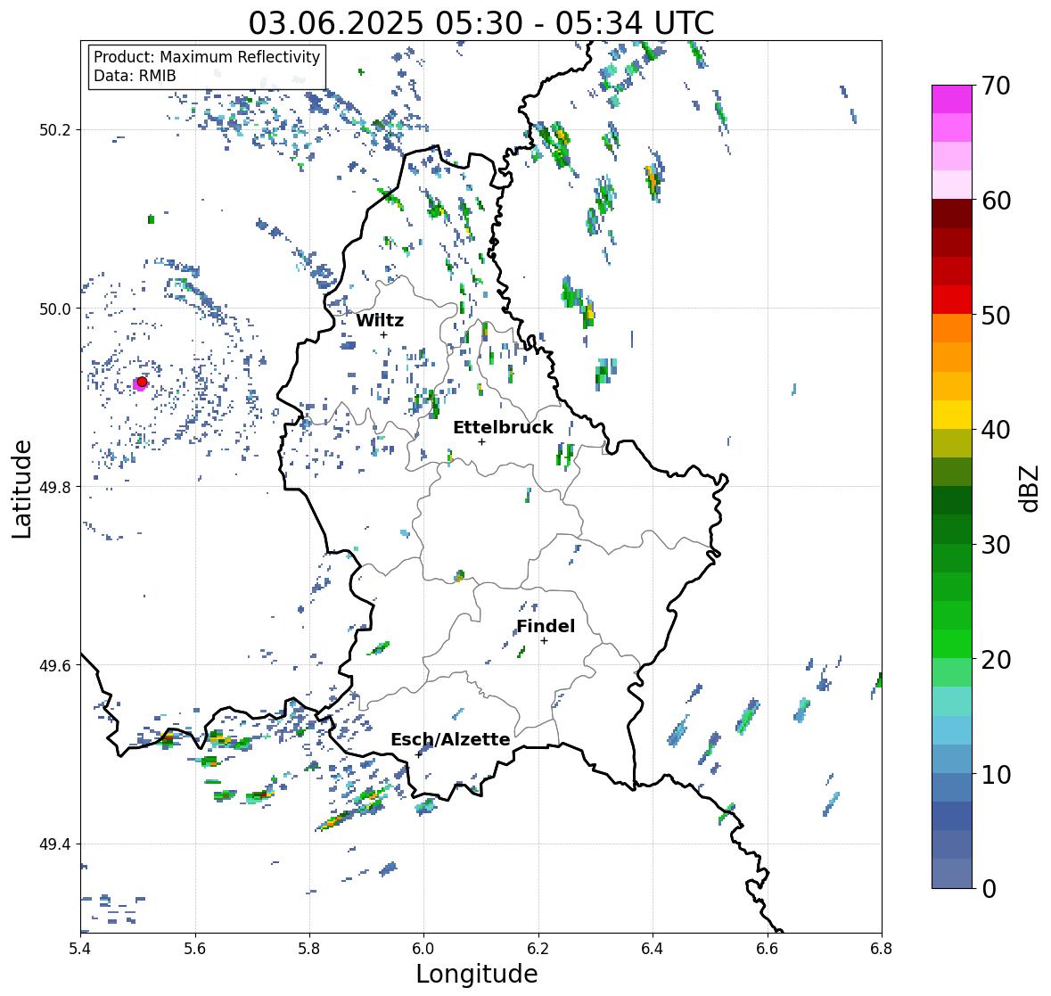Select the Esch/Alzette city label
1051x996 pixels.
450,739
